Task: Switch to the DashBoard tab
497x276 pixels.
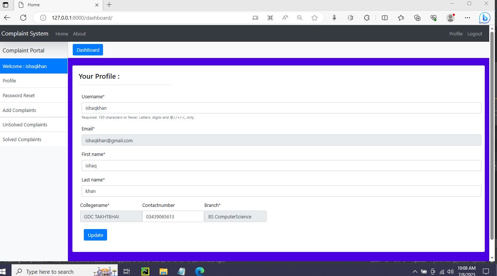Action: (88, 49)
